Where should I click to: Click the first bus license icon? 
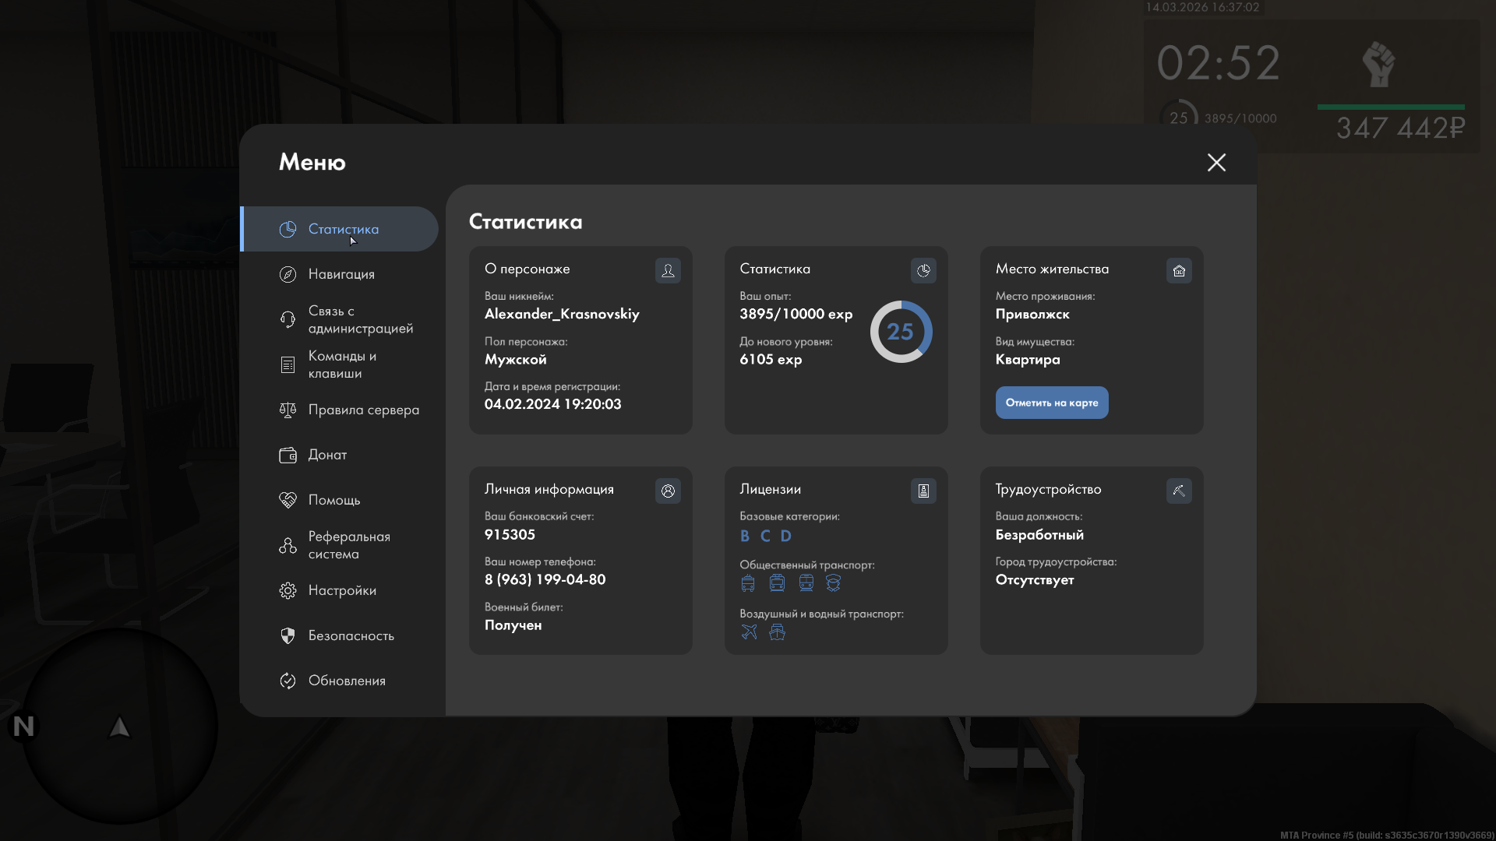pyautogui.click(x=748, y=583)
